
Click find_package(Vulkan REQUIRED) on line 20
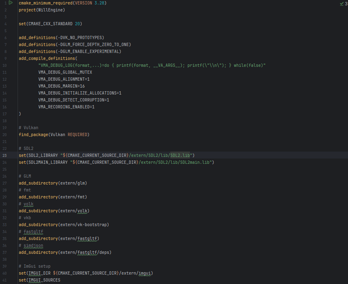point(53,134)
